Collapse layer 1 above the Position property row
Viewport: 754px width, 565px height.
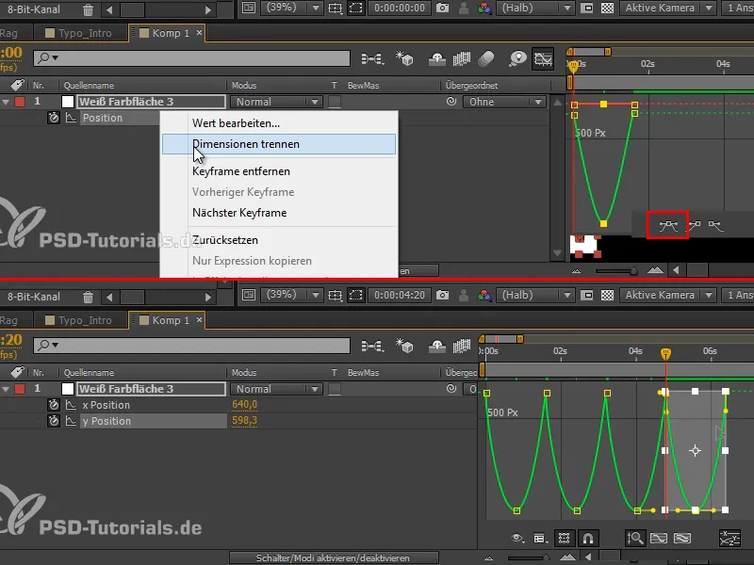point(6,102)
